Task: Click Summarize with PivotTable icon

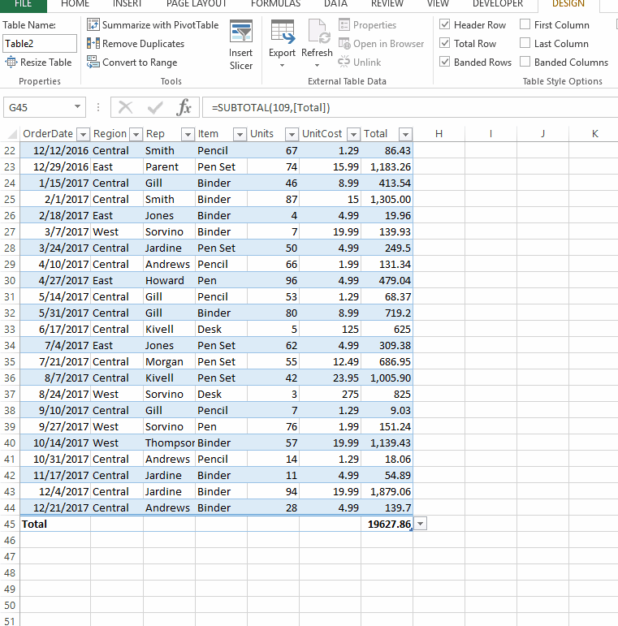Action: (93, 24)
